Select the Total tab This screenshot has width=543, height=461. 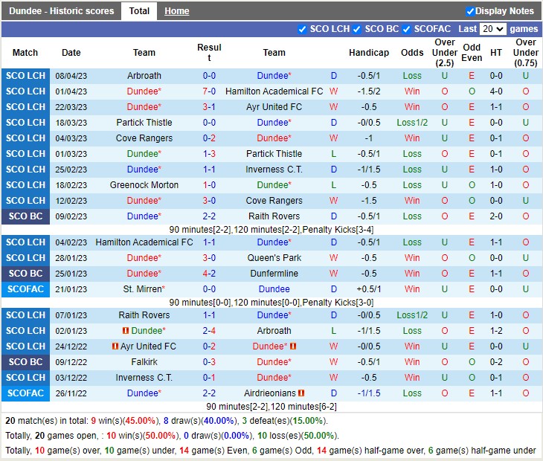[139, 11]
